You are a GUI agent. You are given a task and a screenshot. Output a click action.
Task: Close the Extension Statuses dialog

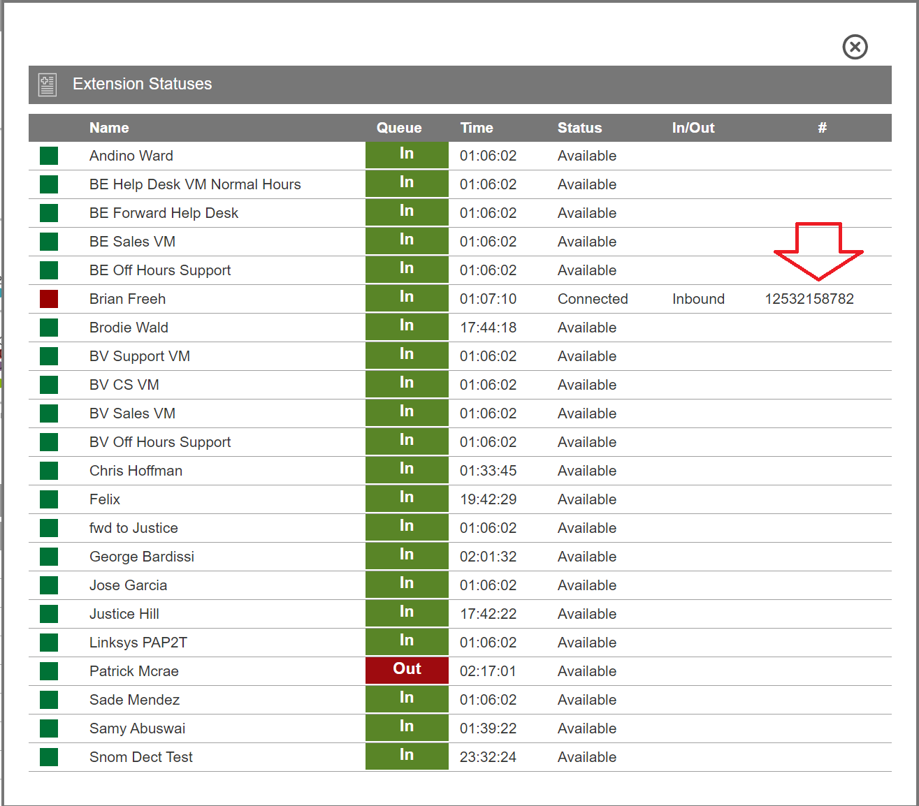(x=855, y=47)
